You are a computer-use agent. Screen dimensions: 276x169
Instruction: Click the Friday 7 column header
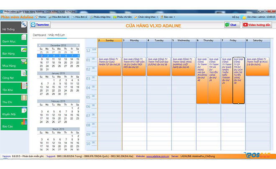(x=233, y=40)
